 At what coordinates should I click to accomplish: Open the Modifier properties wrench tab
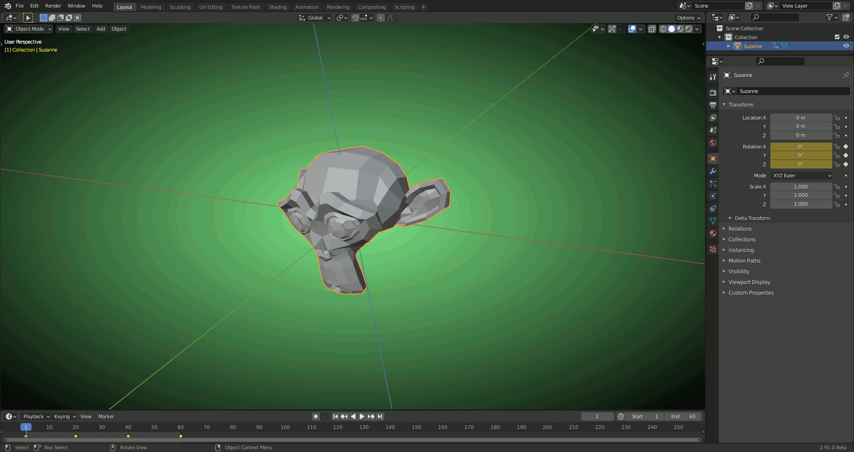(x=713, y=171)
